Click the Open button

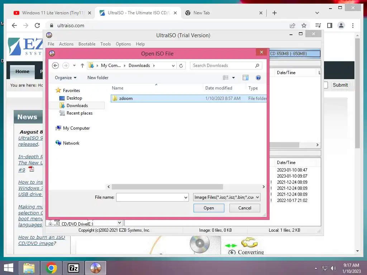coord(209,208)
